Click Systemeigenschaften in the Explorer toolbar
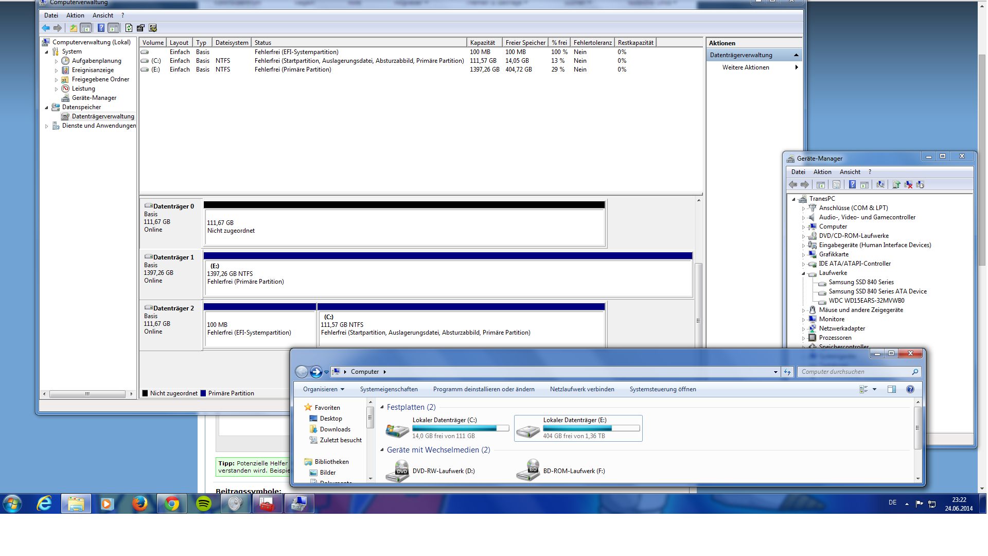988x556 pixels. (x=389, y=390)
